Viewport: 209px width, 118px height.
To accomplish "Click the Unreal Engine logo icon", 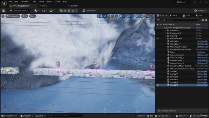I will (4, 4).
